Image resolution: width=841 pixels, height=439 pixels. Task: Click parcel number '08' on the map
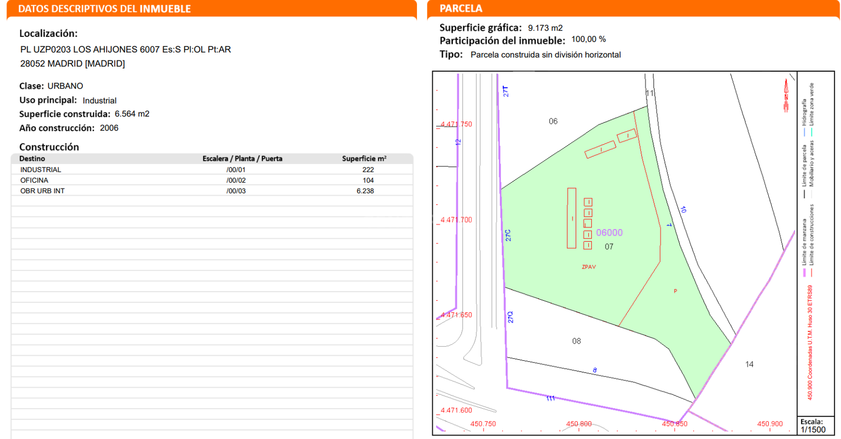click(x=576, y=341)
